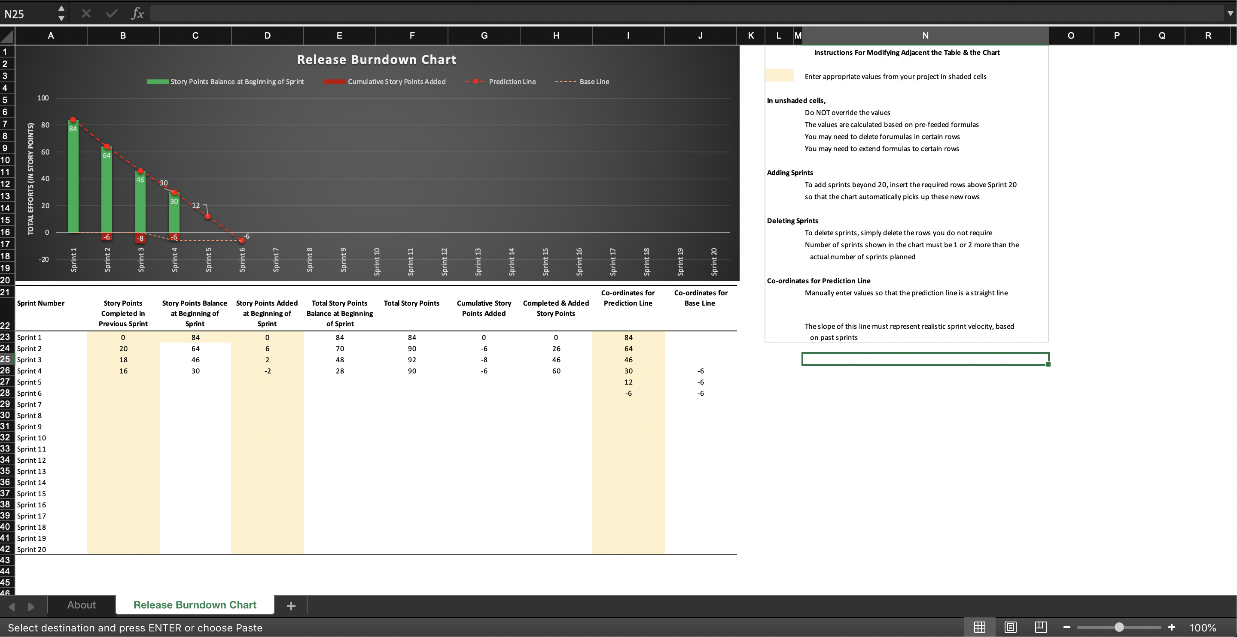Select Sprint 4 added points cell -2
The height and width of the screenshot is (637, 1237).
click(267, 370)
